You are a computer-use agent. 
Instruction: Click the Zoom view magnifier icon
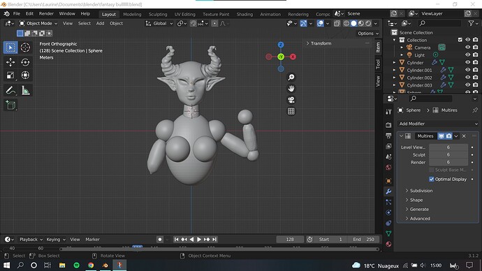point(291,77)
